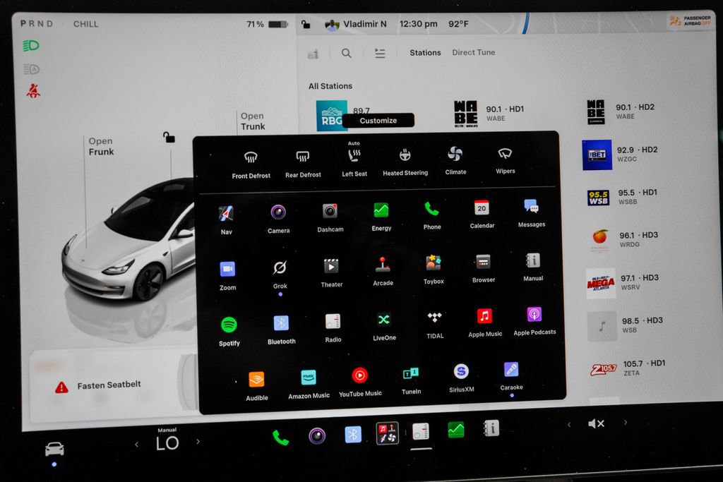Tap the car lock icon near frunk

pyautogui.click(x=169, y=137)
